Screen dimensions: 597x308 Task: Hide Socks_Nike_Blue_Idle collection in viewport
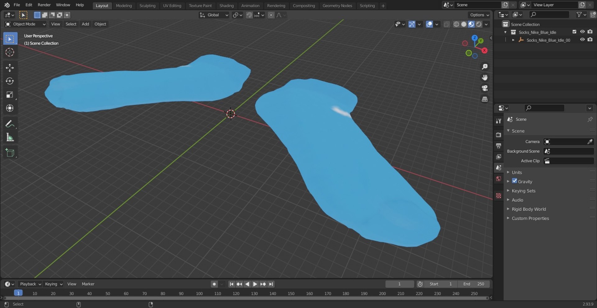[582, 32]
